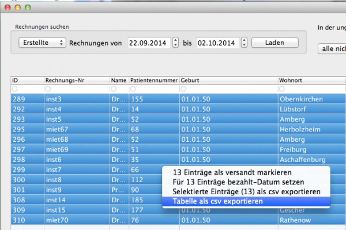The height and width of the screenshot is (230, 346).
Task: Click the invoice cell inst3
Action: click(77, 99)
